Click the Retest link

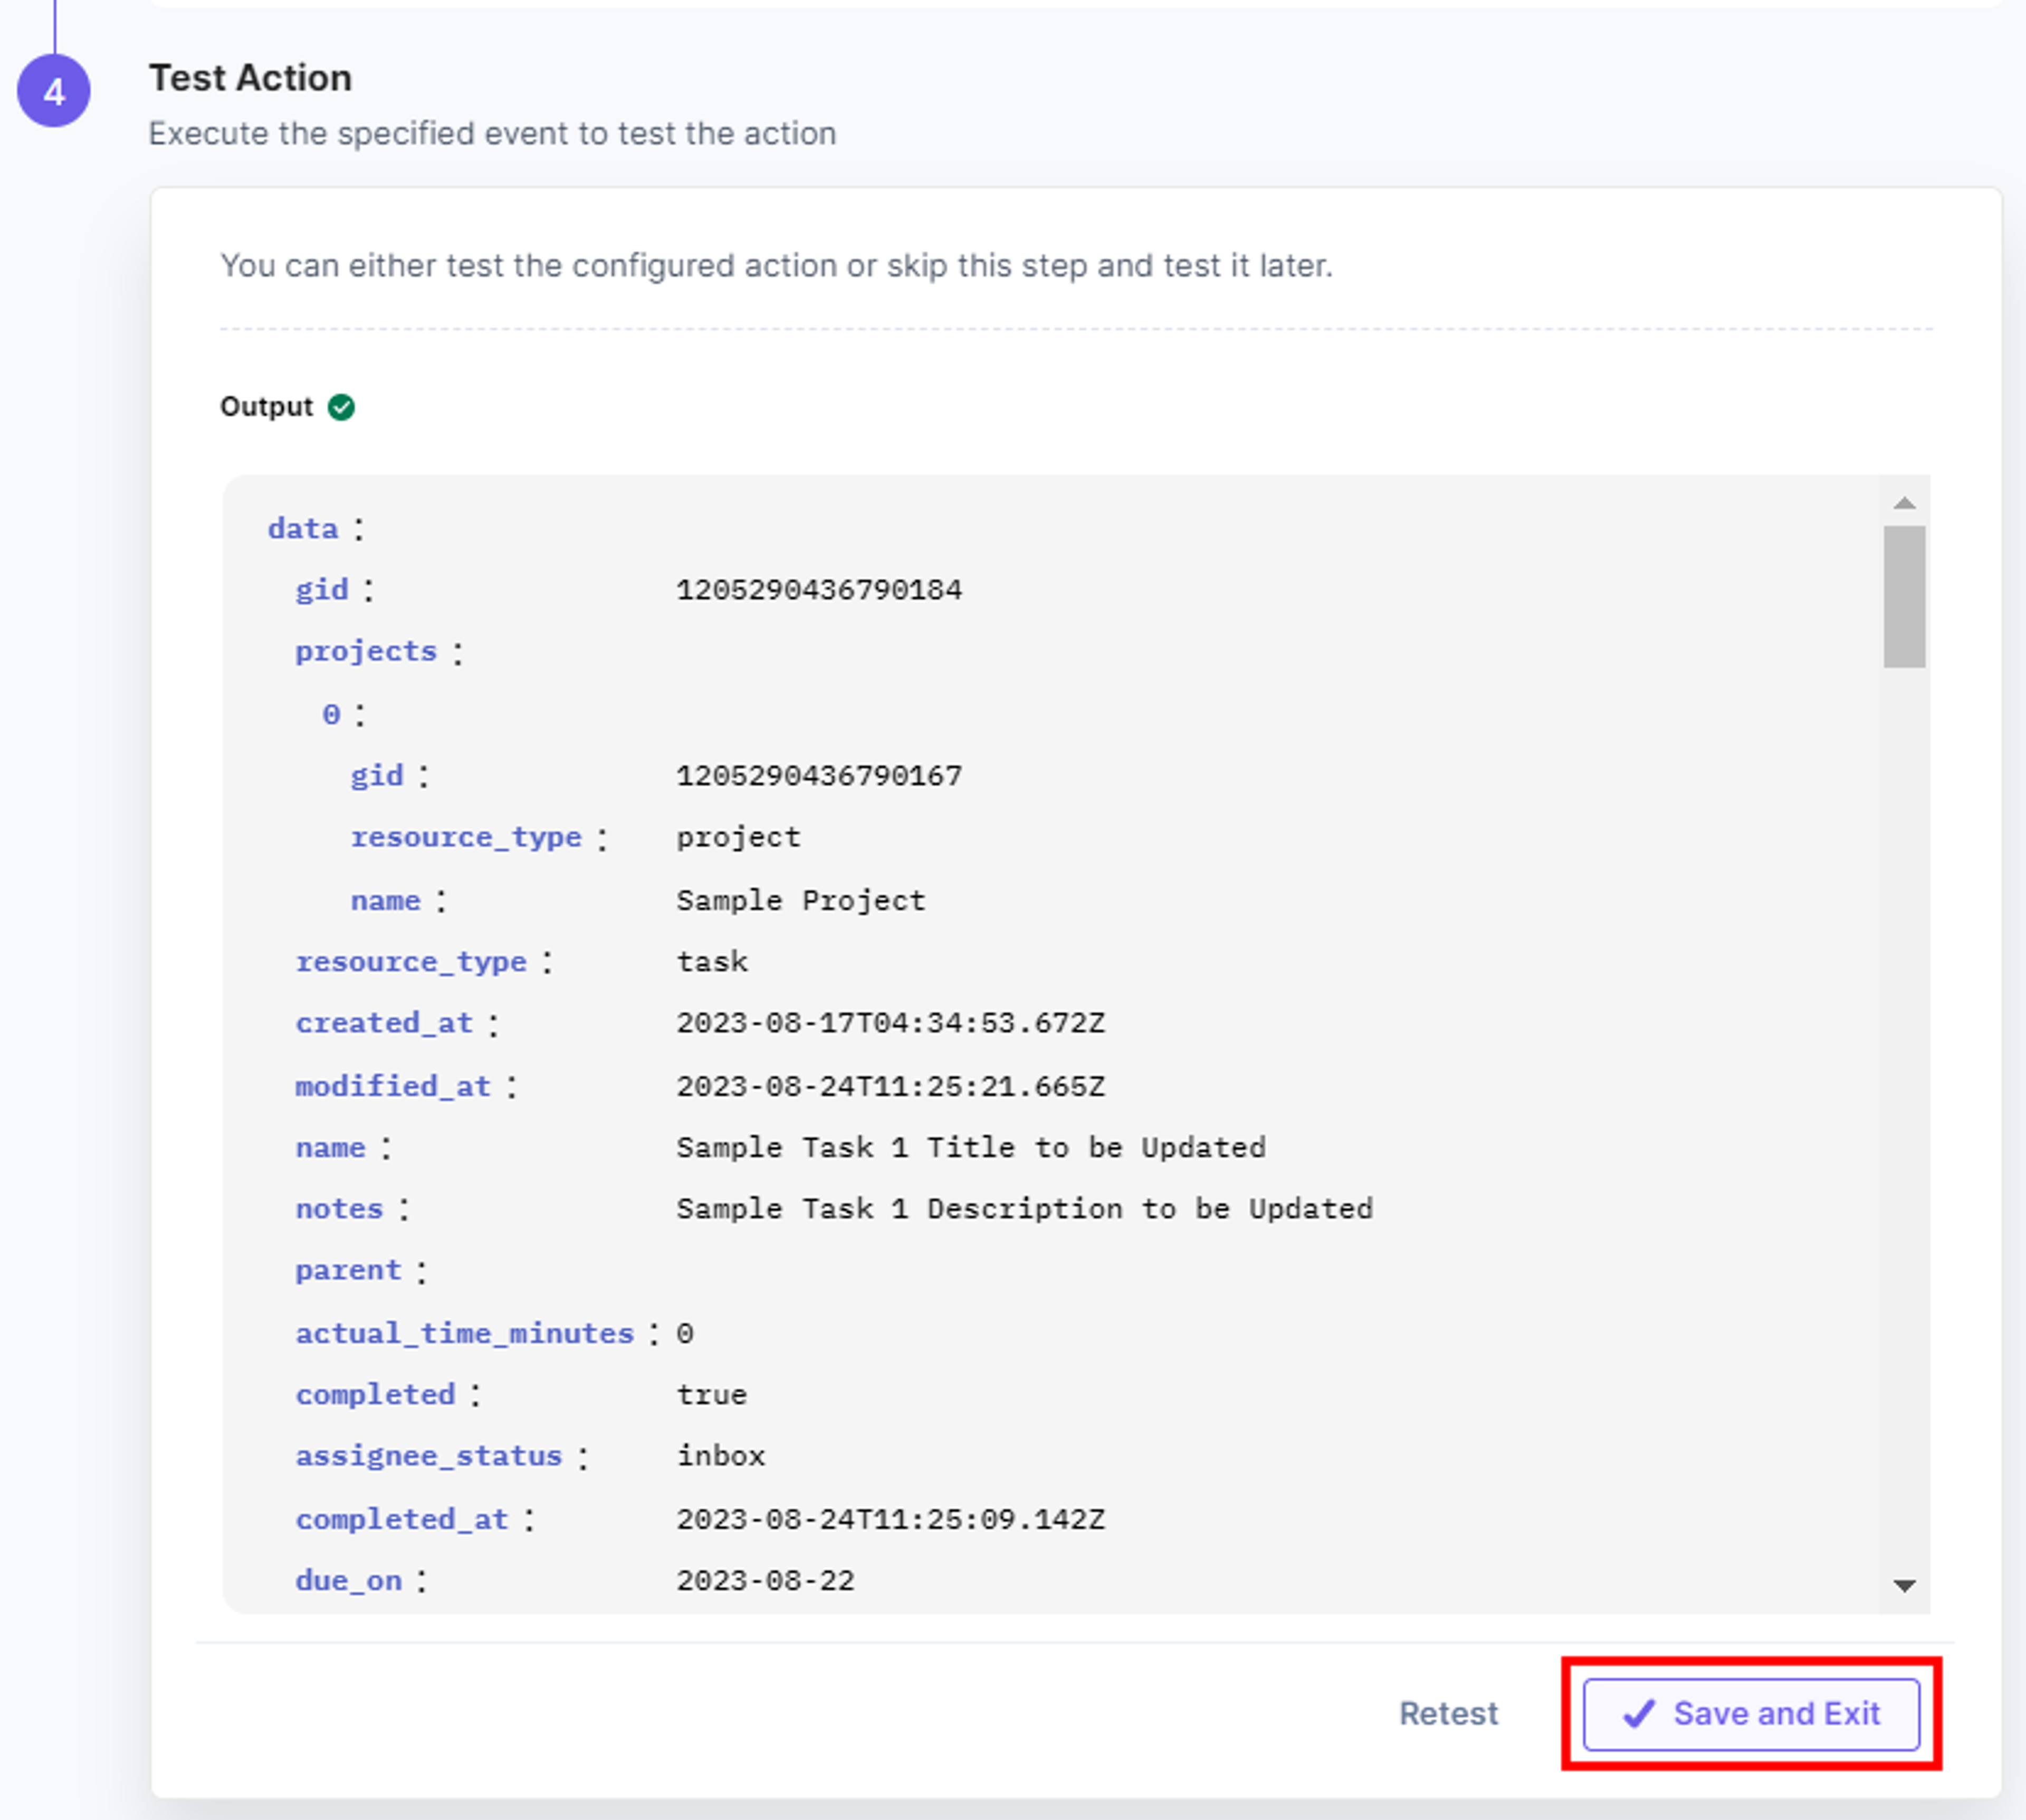(x=1448, y=1714)
